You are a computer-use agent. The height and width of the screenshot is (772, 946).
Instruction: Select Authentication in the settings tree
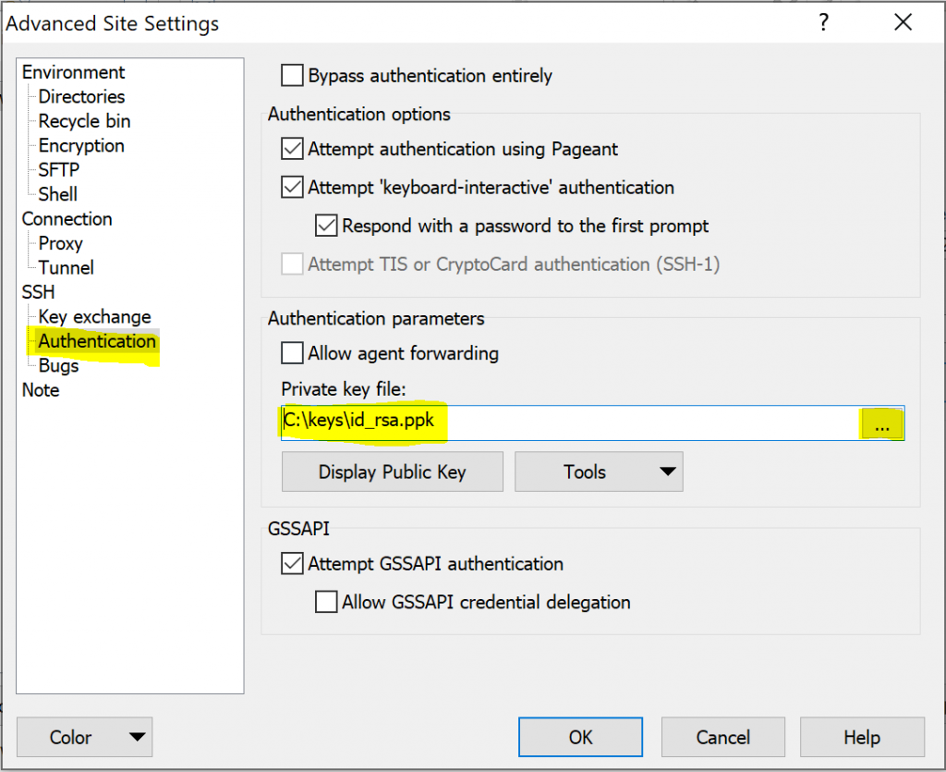coord(97,341)
